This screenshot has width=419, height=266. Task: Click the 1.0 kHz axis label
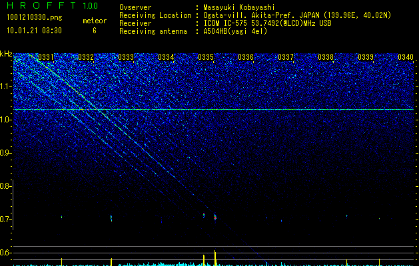tap(5, 120)
